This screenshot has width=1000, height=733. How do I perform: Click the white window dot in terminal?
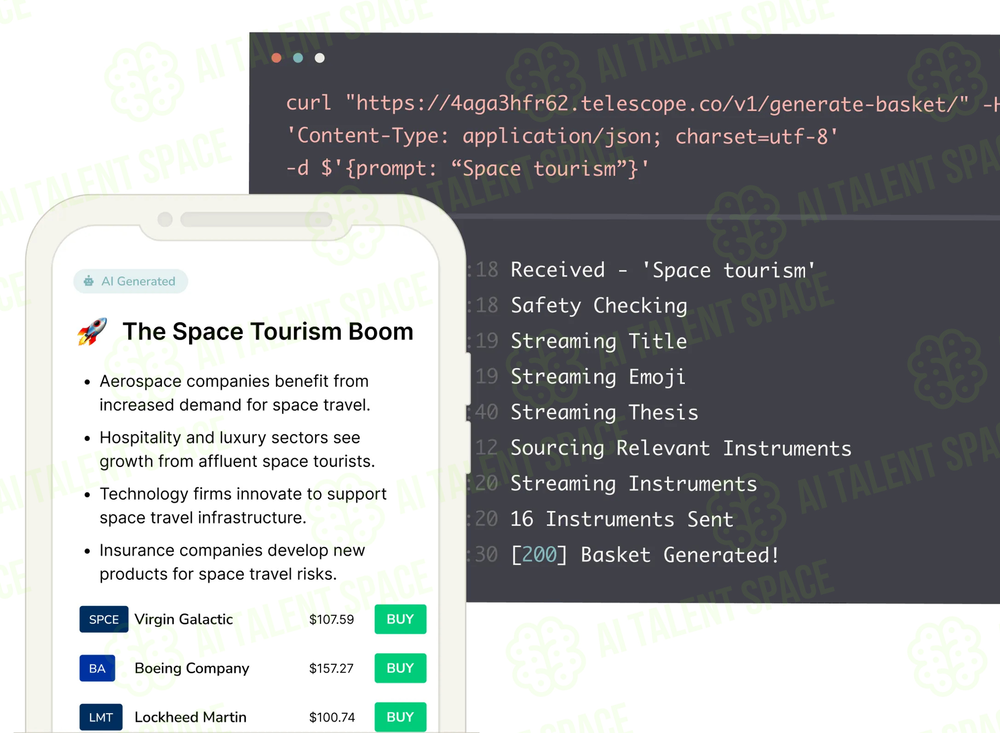tap(320, 58)
